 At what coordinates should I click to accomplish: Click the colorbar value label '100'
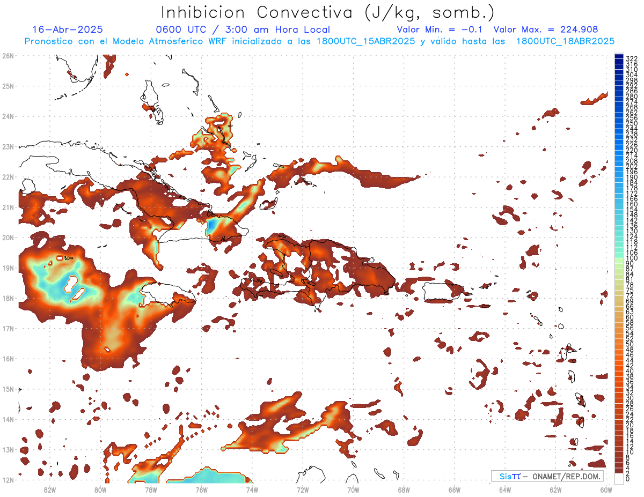coord(632,259)
